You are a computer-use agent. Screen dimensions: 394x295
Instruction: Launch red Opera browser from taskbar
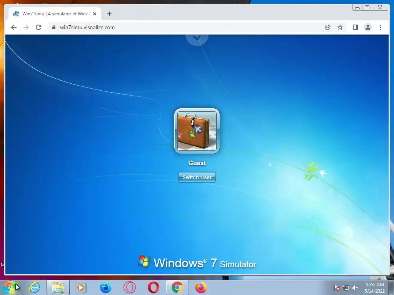(153, 288)
